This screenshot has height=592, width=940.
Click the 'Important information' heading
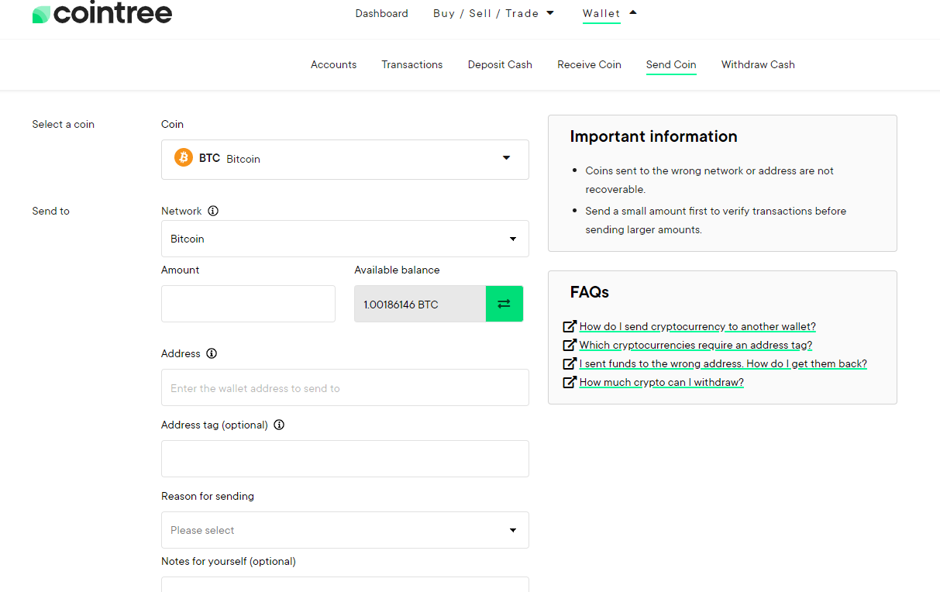click(653, 136)
